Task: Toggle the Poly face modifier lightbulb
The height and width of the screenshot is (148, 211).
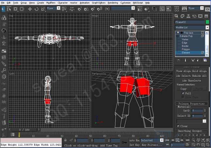Action: (178, 33)
